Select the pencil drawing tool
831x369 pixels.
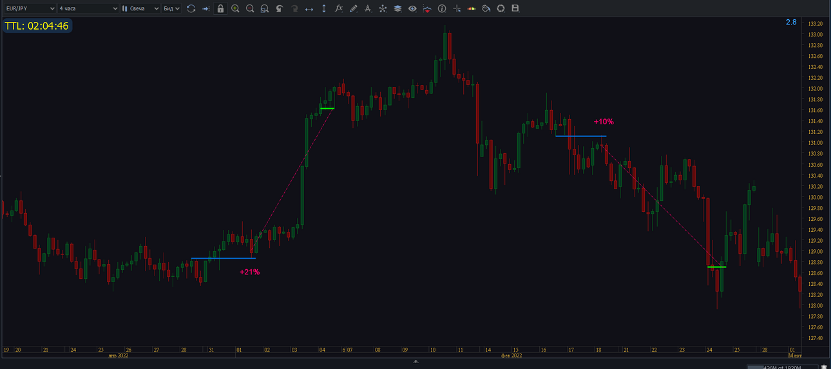coord(353,8)
